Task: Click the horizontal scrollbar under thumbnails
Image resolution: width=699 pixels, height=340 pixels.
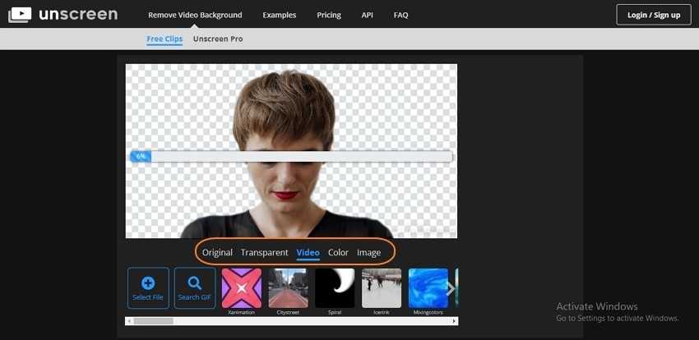Action: point(153,321)
